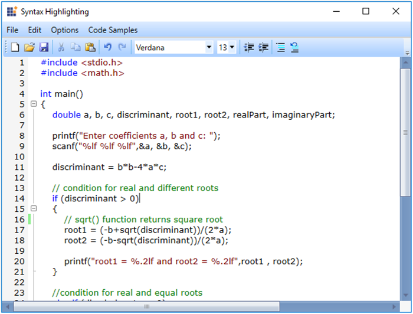Click the Open folder icon
Screen dimensions: 413x314
(29, 47)
